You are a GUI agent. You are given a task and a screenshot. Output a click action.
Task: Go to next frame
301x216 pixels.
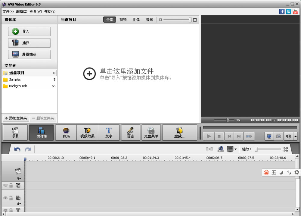click(239, 136)
